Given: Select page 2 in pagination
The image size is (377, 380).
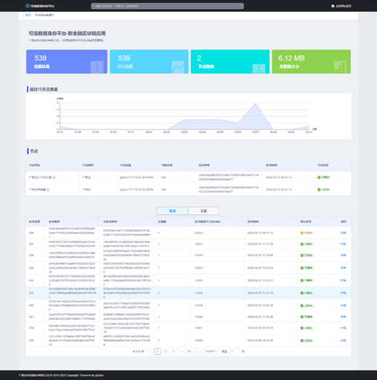Looking at the screenshot, I should (165, 352).
